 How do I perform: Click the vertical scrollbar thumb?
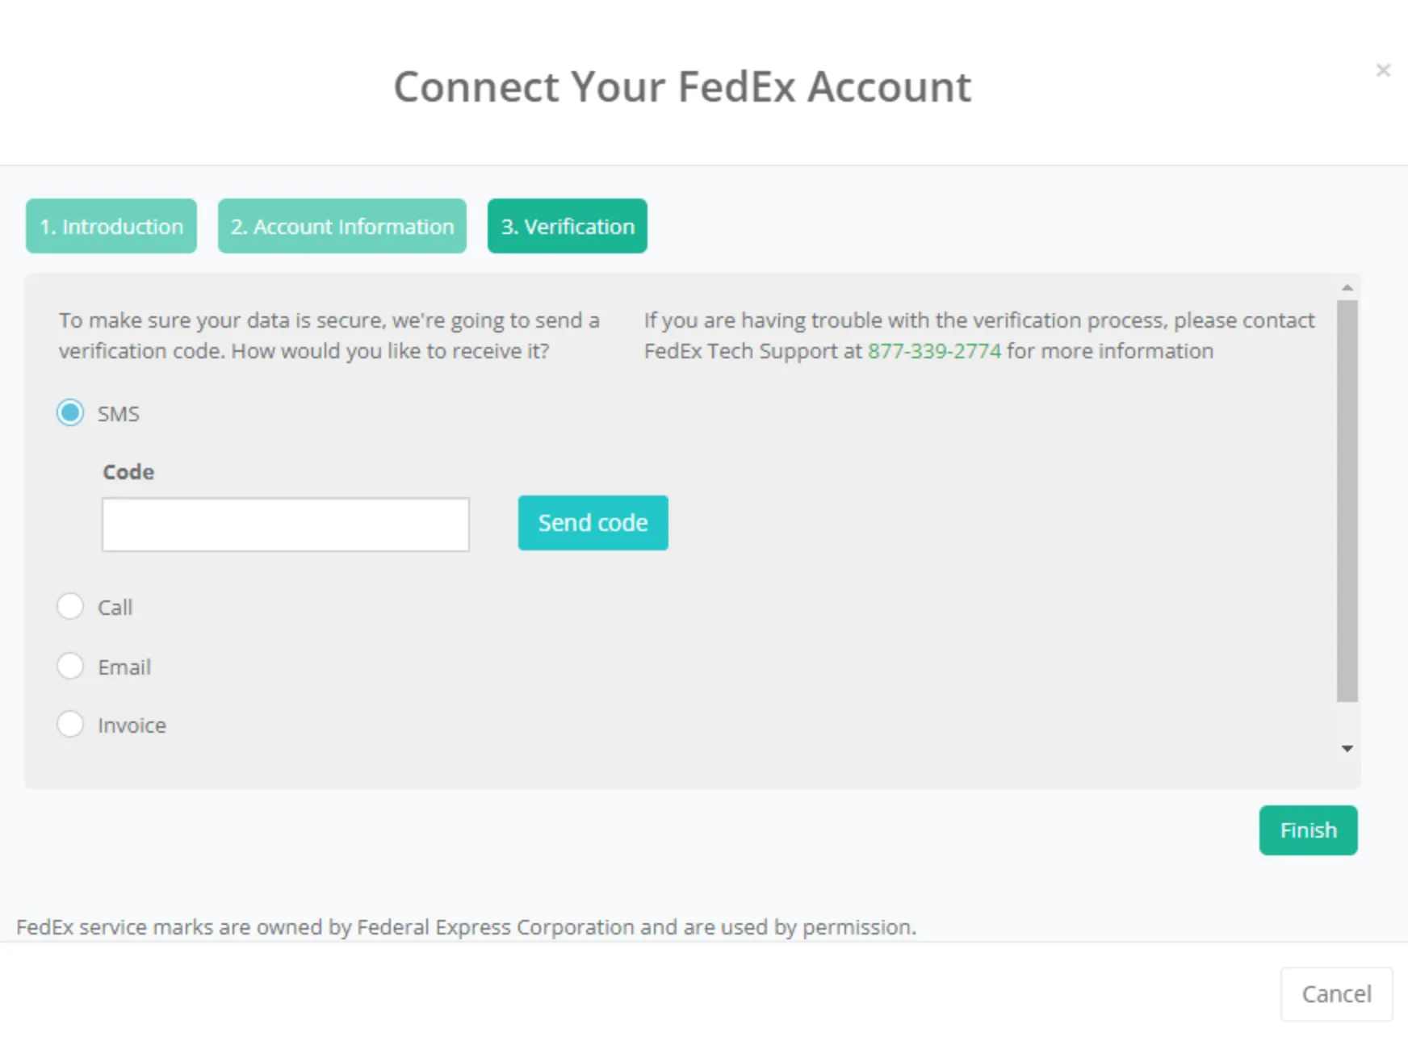[1347, 500]
